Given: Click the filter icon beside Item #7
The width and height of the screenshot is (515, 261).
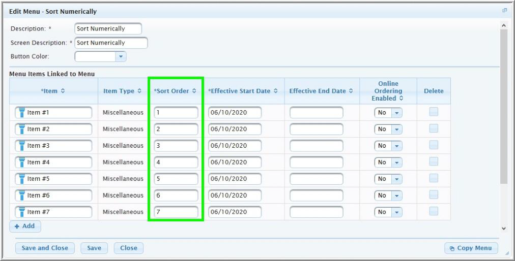Looking at the screenshot, I should click(x=22, y=212).
